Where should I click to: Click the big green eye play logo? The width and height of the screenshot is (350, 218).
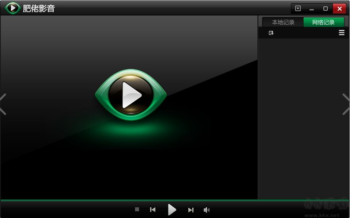[x=131, y=95]
